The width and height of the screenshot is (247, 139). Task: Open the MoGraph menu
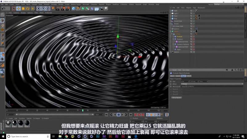[x=86, y=5]
